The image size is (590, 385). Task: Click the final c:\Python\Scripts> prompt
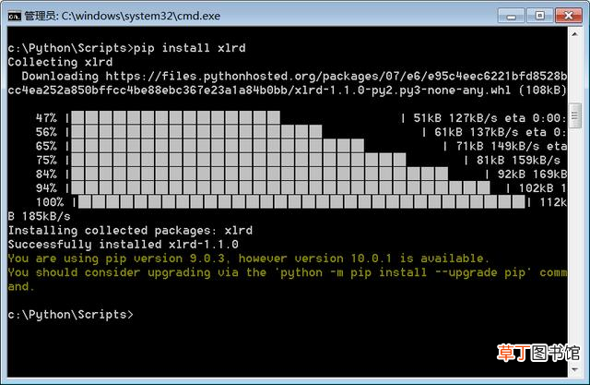71,315
